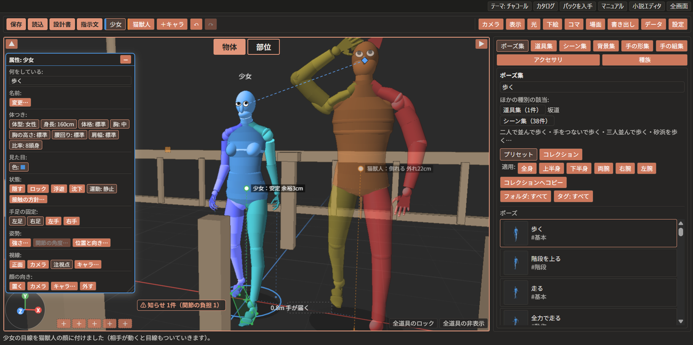Click the warning icon in the 知らせ 1件 notice

click(x=143, y=306)
